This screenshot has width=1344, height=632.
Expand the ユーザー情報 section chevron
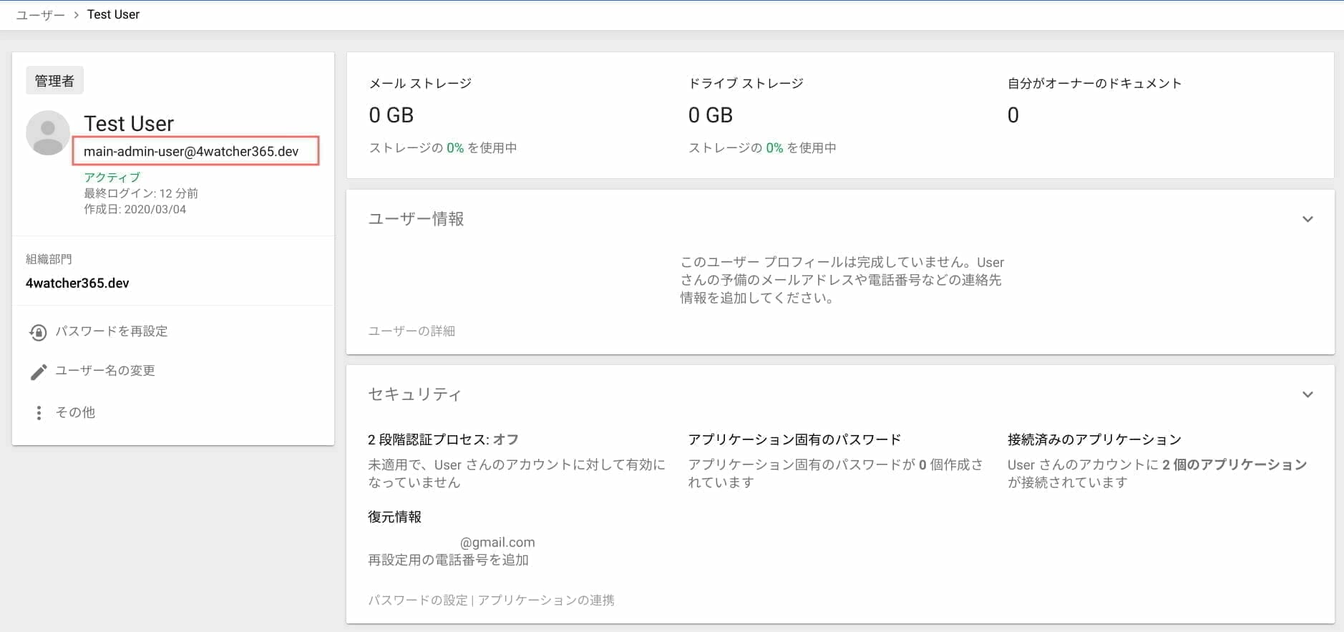pyautogui.click(x=1308, y=219)
